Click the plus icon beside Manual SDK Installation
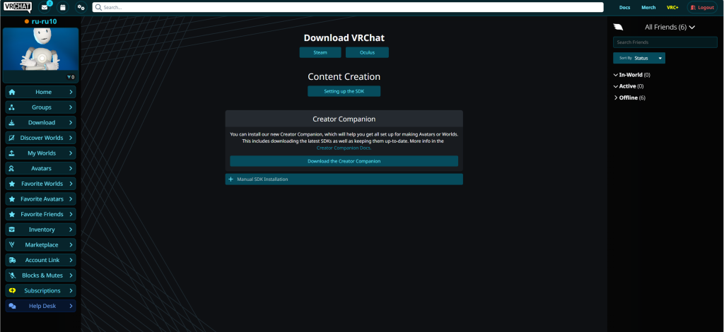Viewport: 724px width, 332px height. (231, 179)
